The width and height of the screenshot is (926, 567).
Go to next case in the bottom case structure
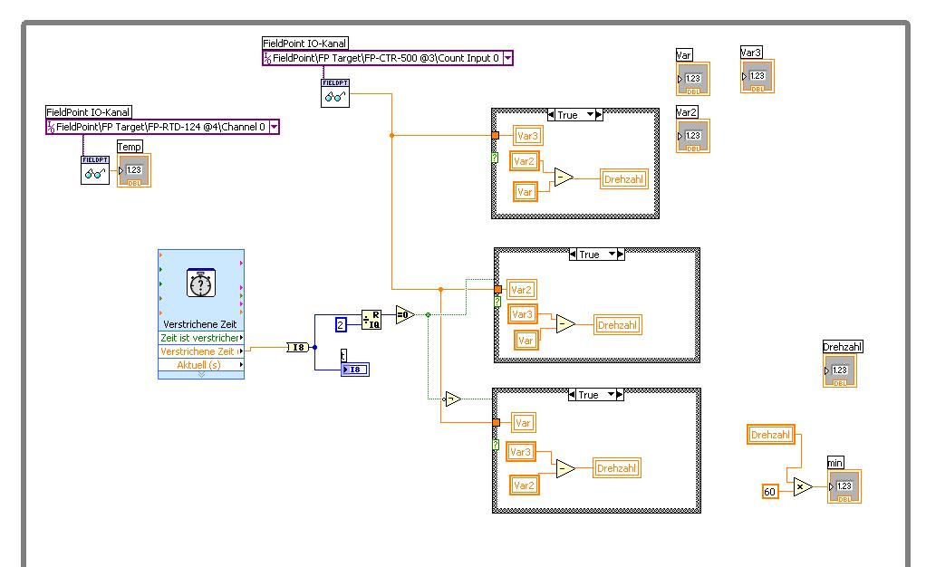(x=620, y=395)
